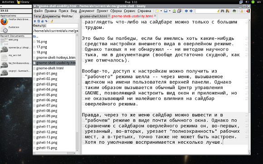Click the Фильтр input field
Viewport: 263px width, 164px height.
coord(62,26)
